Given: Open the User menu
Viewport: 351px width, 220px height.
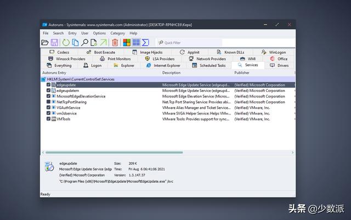Looking at the screenshot, I should [84, 33].
